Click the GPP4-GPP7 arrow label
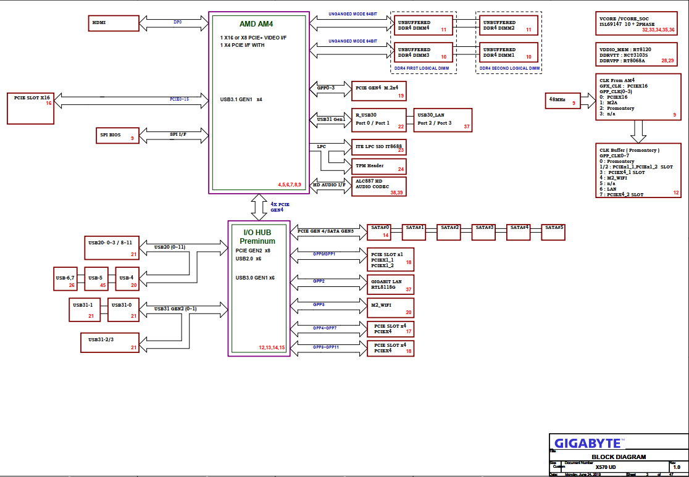 [x=325, y=328]
